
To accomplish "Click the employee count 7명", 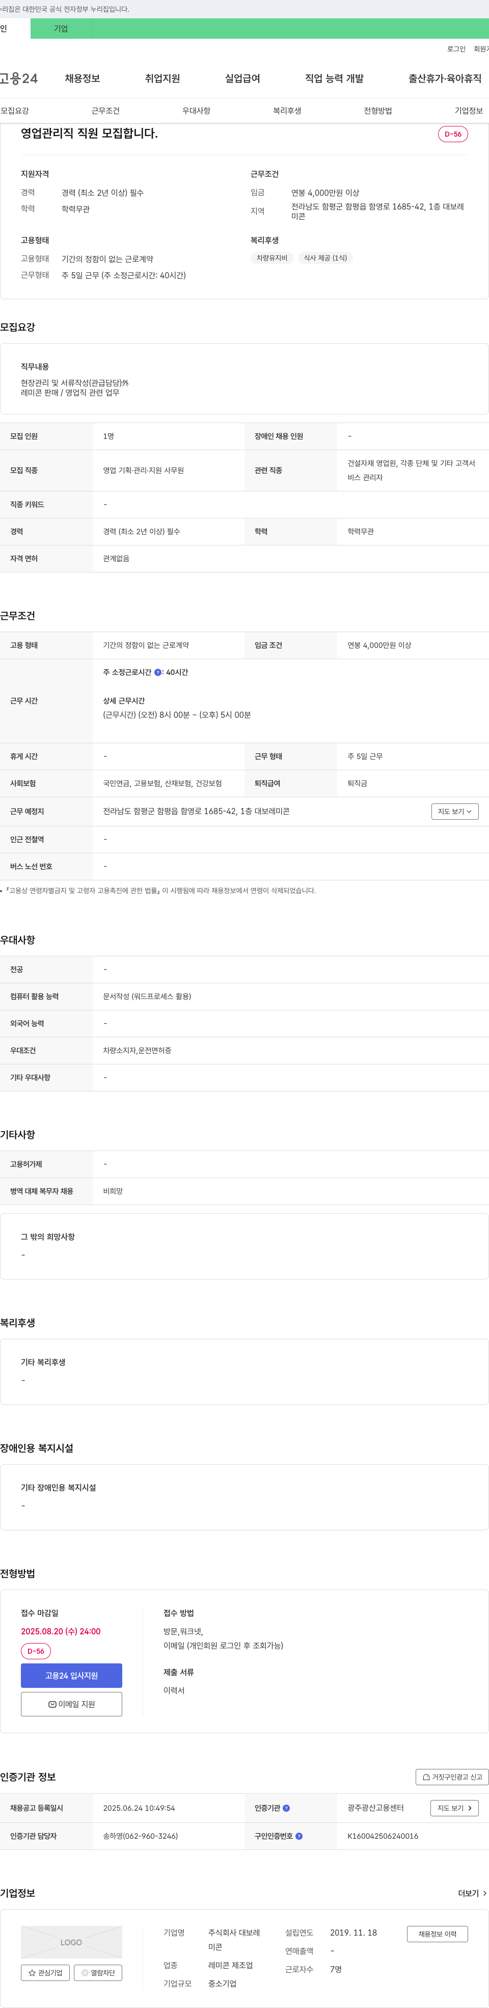I will pyautogui.click(x=336, y=1969).
